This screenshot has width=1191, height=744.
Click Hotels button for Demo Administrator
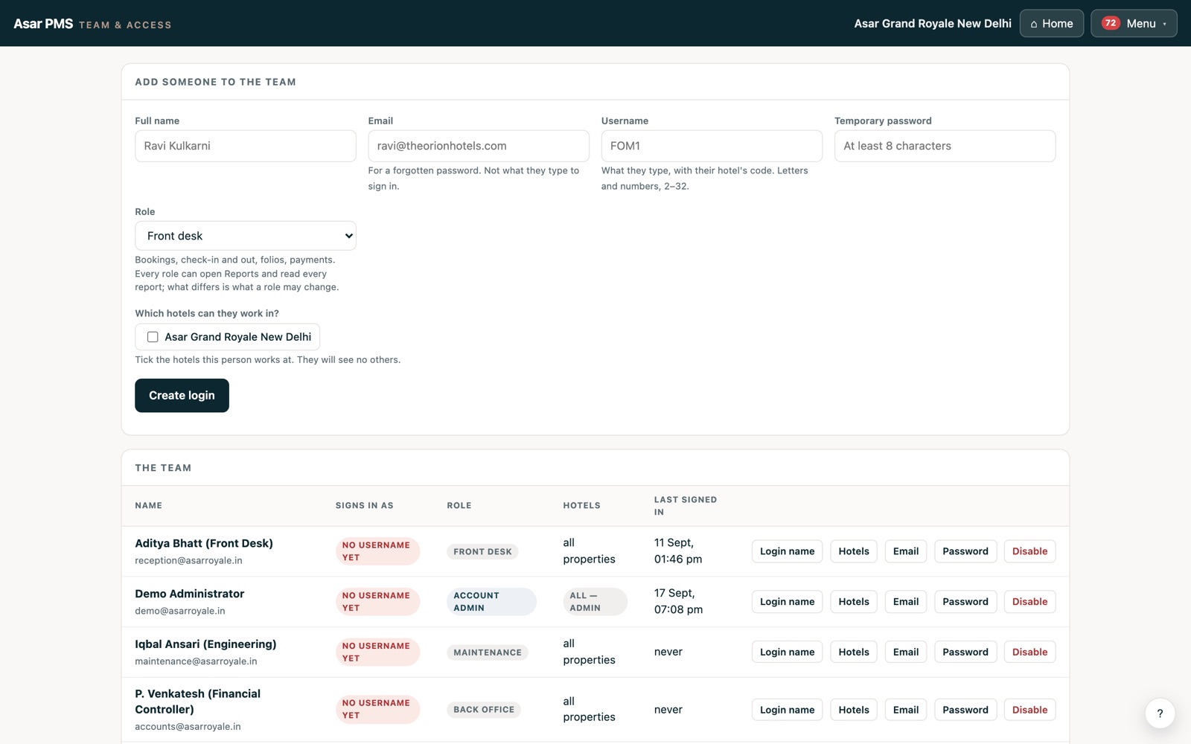[854, 602]
